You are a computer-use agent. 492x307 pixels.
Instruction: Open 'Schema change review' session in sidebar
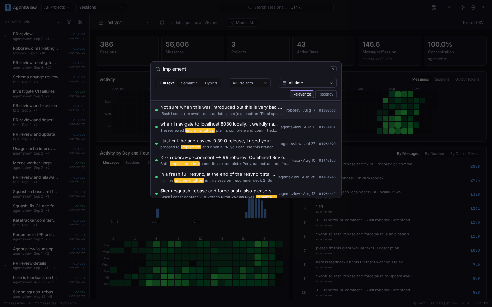(x=44, y=79)
